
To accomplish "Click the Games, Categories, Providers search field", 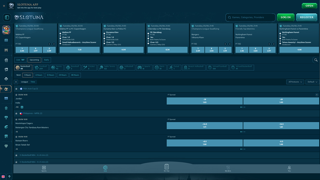I will (251, 18).
